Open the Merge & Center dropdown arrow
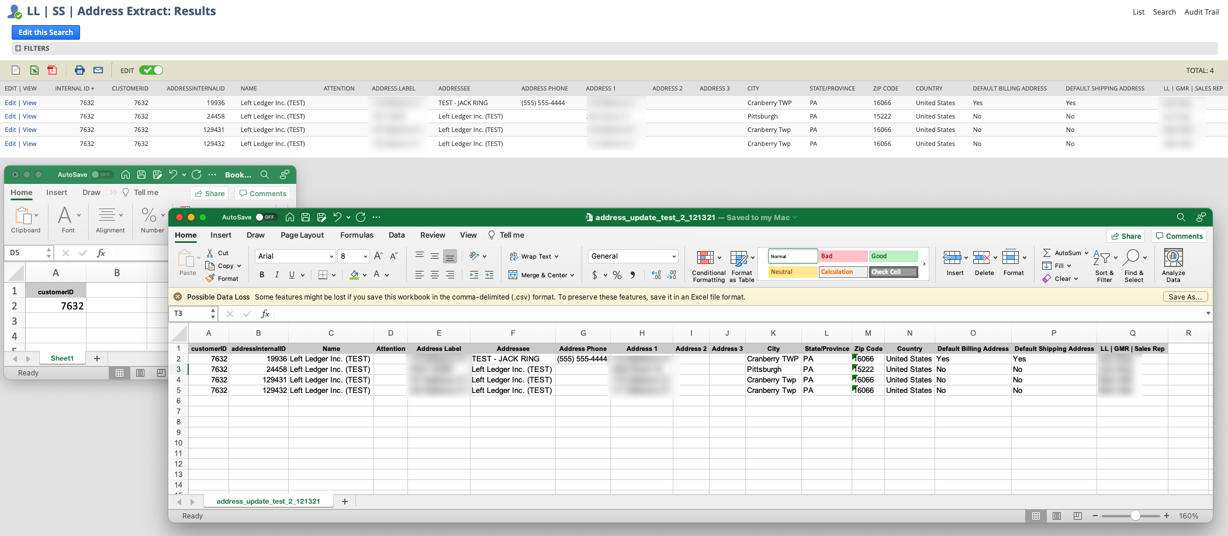Image resolution: width=1228 pixels, height=536 pixels. [572, 275]
